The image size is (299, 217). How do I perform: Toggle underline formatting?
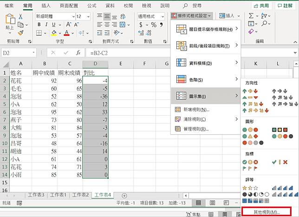click(53, 25)
